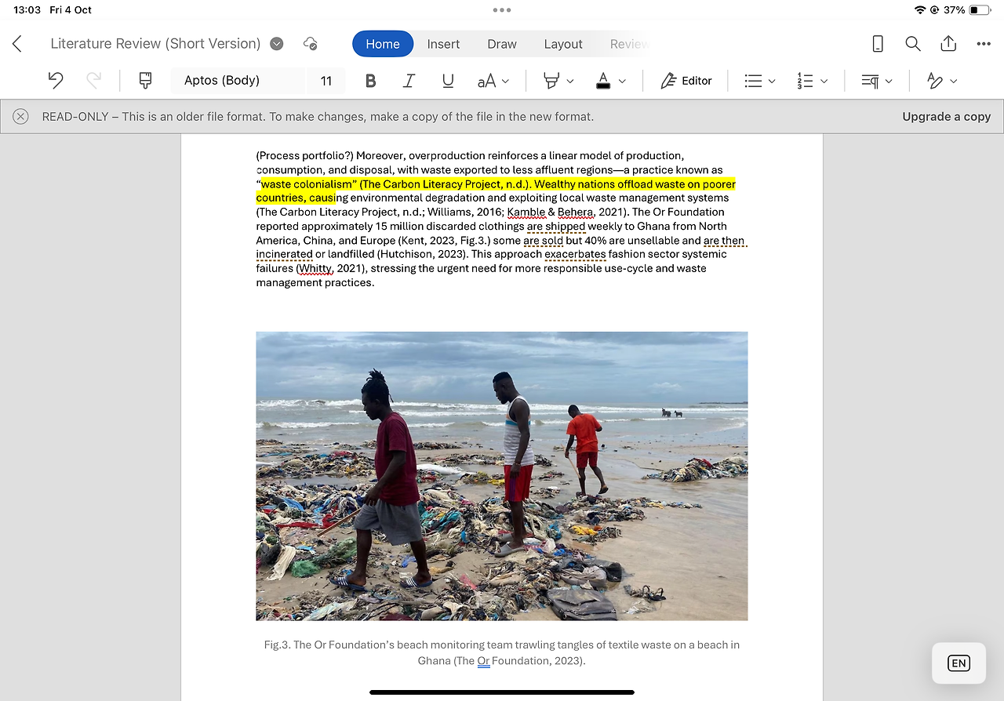Tap the underlined word "Whitty"
Viewport: 1004px width, 701px height.
[x=317, y=269]
